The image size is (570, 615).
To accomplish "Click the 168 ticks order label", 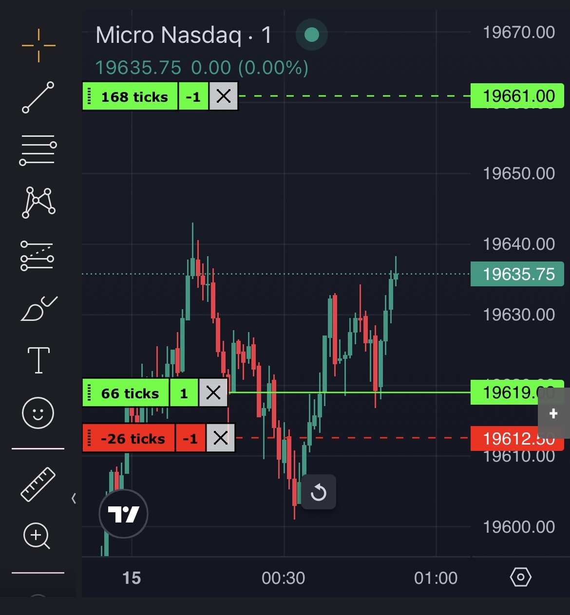I will point(130,96).
